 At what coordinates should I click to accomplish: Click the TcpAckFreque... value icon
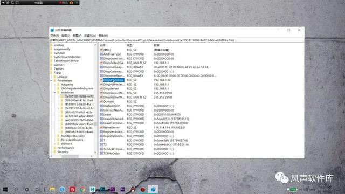tap(101, 149)
